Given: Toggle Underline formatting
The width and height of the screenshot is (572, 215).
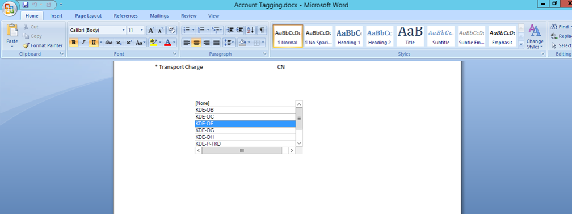Looking at the screenshot, I should 94,43.
